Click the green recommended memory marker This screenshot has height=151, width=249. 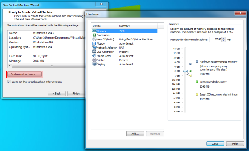(x=190, y=71)
